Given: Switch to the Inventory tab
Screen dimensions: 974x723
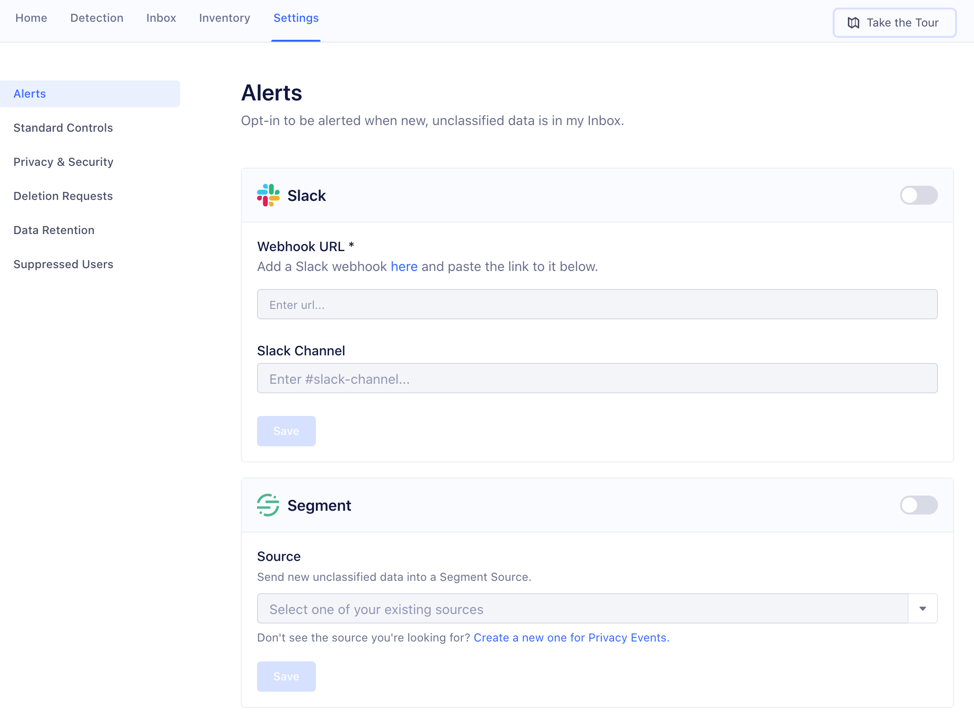Looking at the screenshot, I should click(224, 18).
